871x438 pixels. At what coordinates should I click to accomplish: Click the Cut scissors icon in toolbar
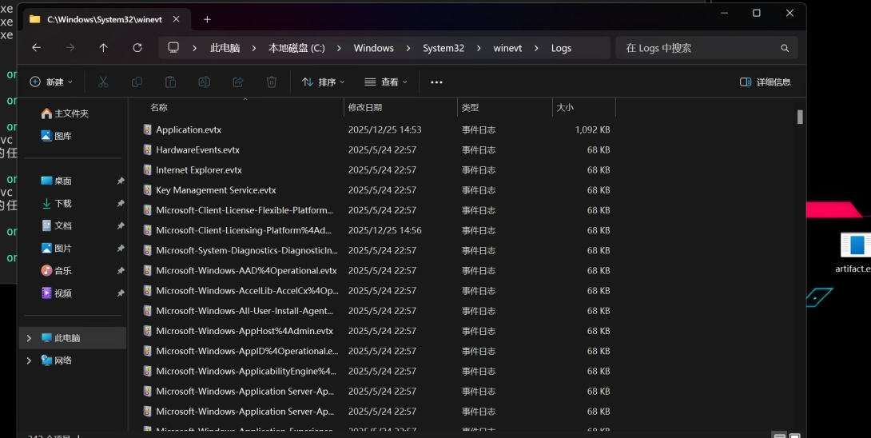pyautogui.click(x=103, y=82)
